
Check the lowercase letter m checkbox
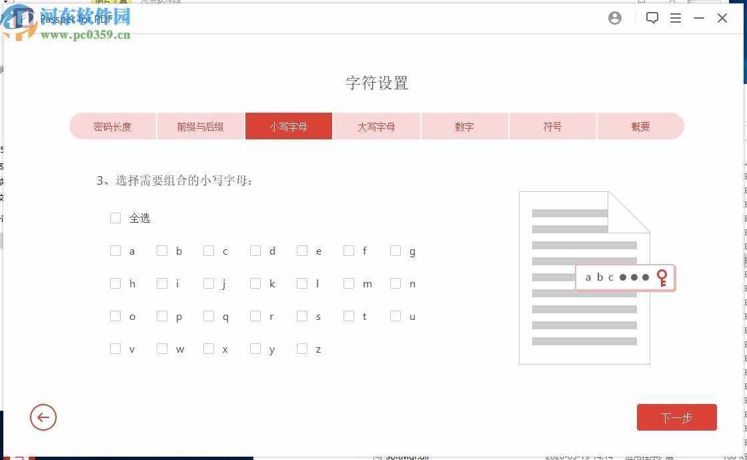(349, 283)
